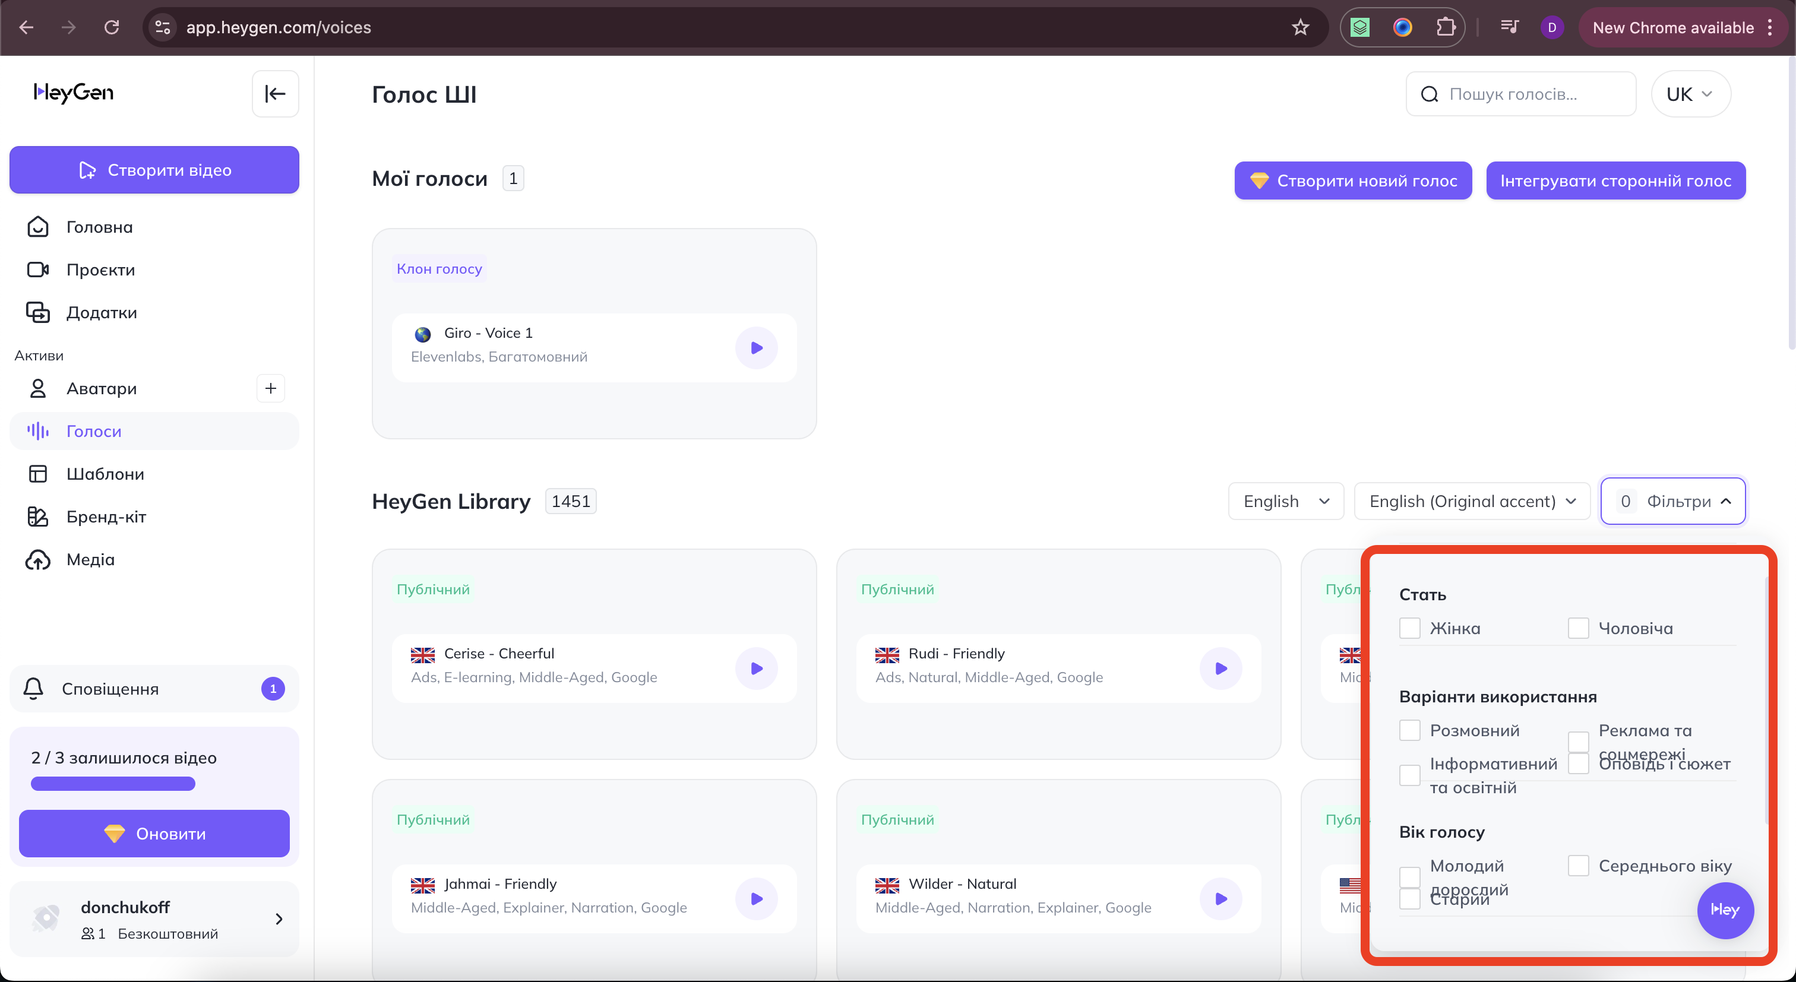Select the Rudi - Friendly voice name

click(x=957, y=654)
